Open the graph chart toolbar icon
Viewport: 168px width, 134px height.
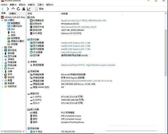(x=29, y=9)
